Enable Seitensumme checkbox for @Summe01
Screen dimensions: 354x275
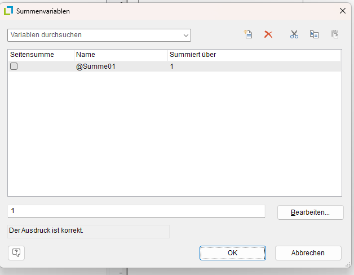pyautogui.click(x=14, y=66)
